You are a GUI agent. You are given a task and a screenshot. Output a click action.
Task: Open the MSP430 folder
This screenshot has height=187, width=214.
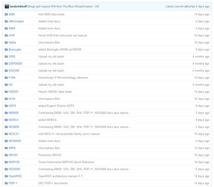click(x=14, y=162)
